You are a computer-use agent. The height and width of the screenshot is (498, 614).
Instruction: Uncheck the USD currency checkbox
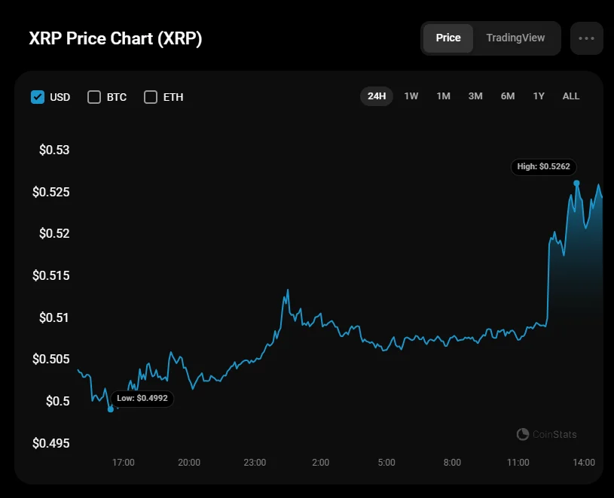[x=38, y=97]
